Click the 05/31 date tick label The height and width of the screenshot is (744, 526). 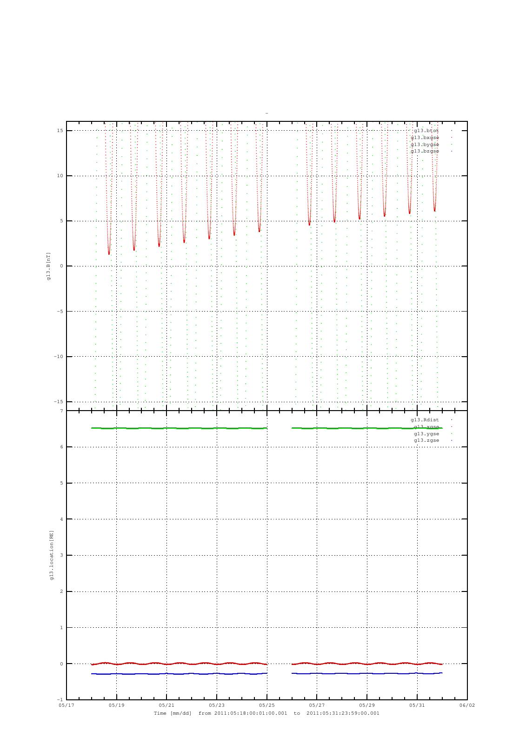(417, 705)
